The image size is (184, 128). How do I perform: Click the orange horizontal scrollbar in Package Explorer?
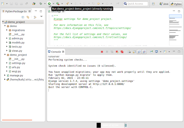17,120
